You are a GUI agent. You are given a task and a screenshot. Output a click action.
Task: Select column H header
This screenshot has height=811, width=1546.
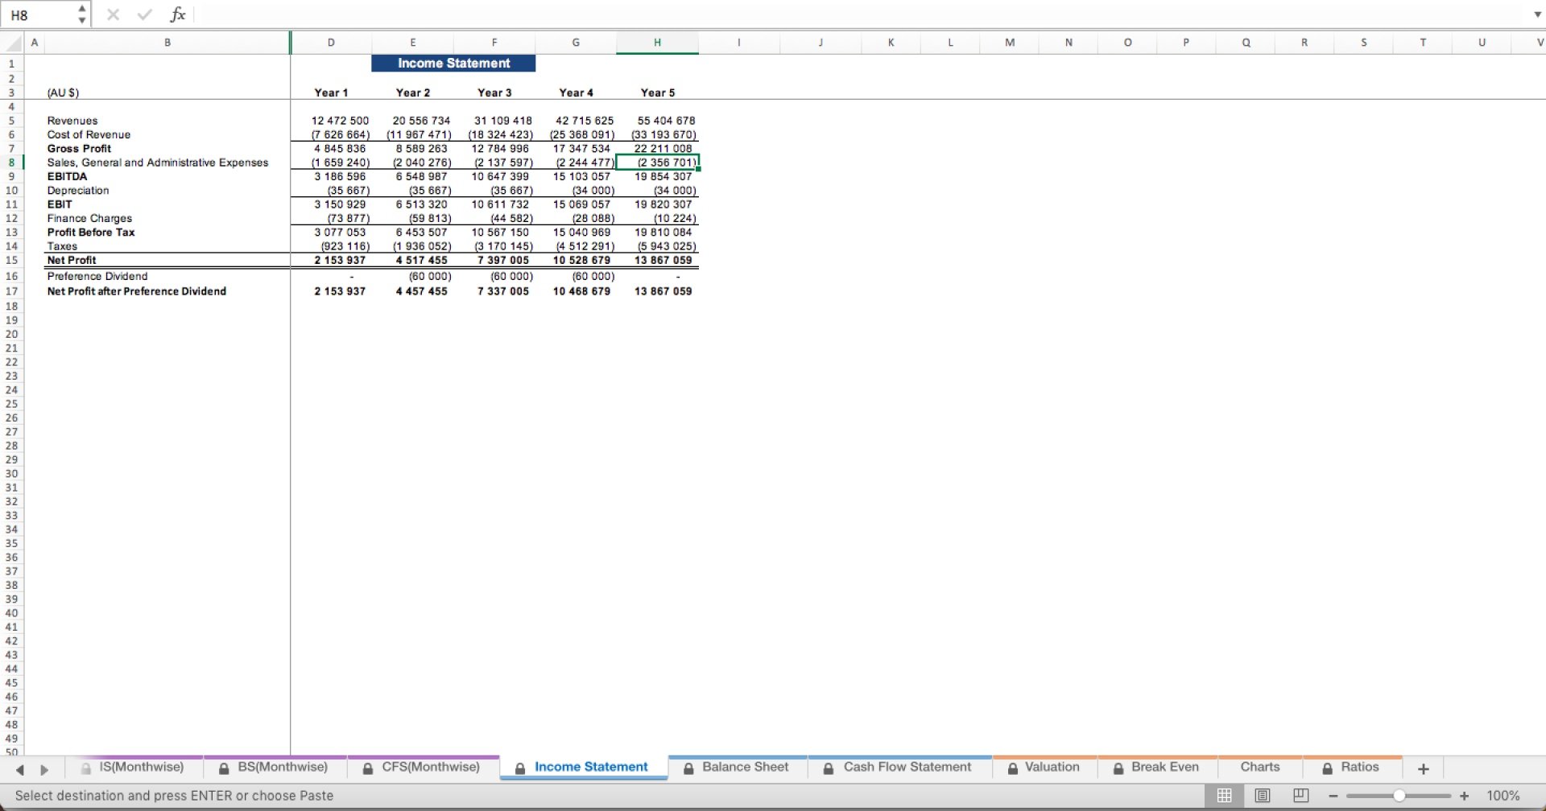tap(657, 43)
